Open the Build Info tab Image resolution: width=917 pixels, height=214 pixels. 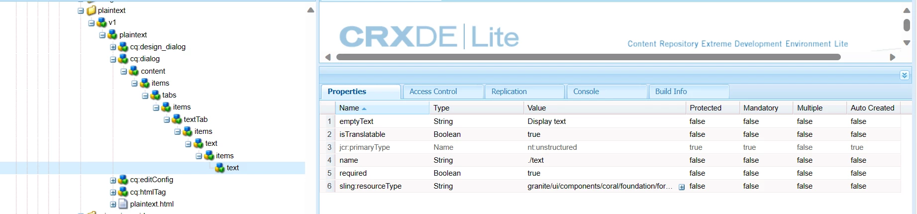[x=689, y=92]
